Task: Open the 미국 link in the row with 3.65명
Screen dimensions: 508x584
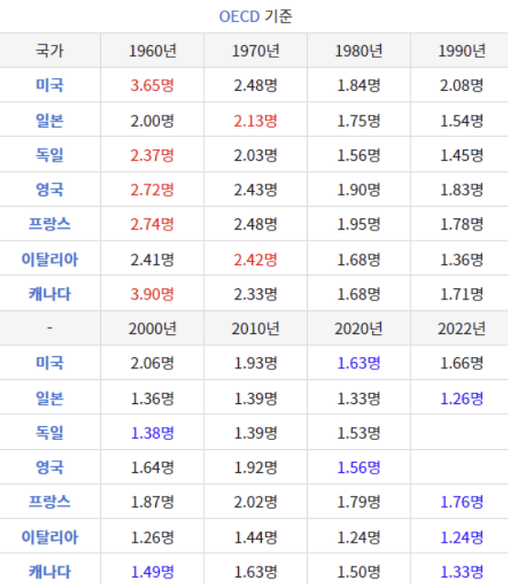Action: [x=50, y=84]
